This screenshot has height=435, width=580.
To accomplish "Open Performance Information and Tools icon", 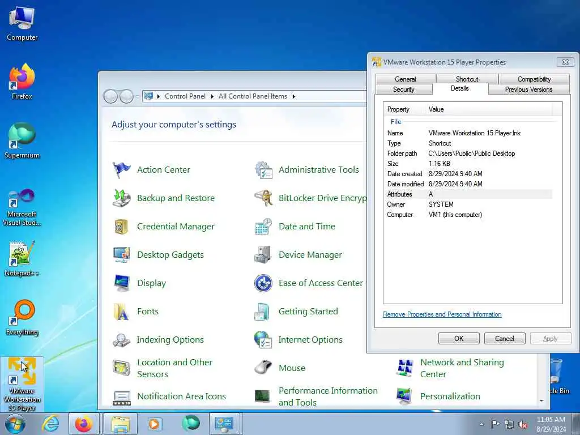I will [x=263, y=396].
